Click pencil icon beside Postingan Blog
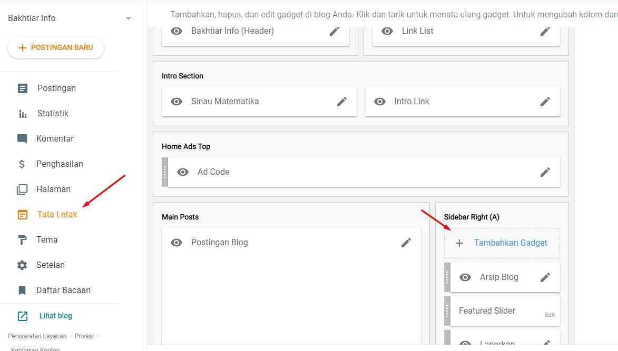The image size is (618, 351). [x=406, y=243]
